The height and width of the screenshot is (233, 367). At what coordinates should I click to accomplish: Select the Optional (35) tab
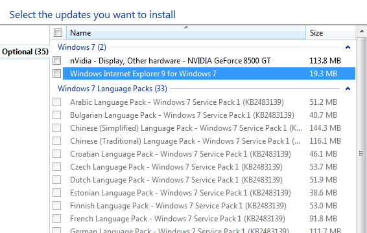pos(25,52)
